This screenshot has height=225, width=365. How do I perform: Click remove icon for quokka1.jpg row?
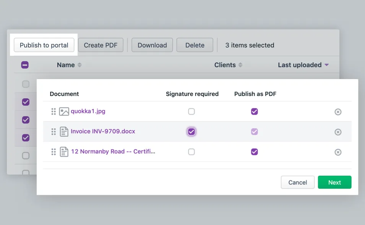[x=338, y=112]
